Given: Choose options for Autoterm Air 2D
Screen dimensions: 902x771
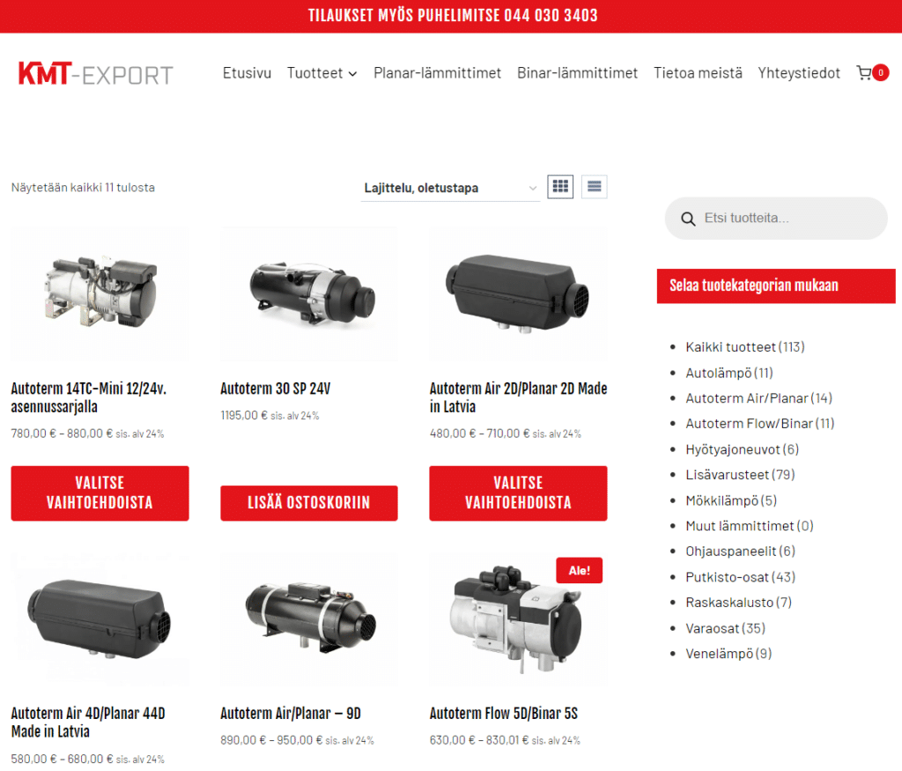Looking at the screenshot, I should click(x=518, y=493).
